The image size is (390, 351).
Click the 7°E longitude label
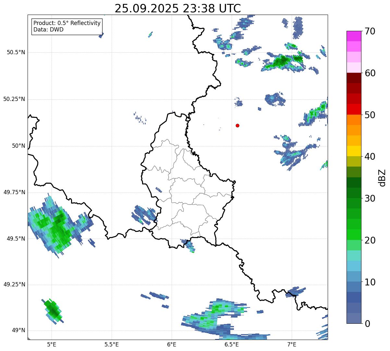292,344
